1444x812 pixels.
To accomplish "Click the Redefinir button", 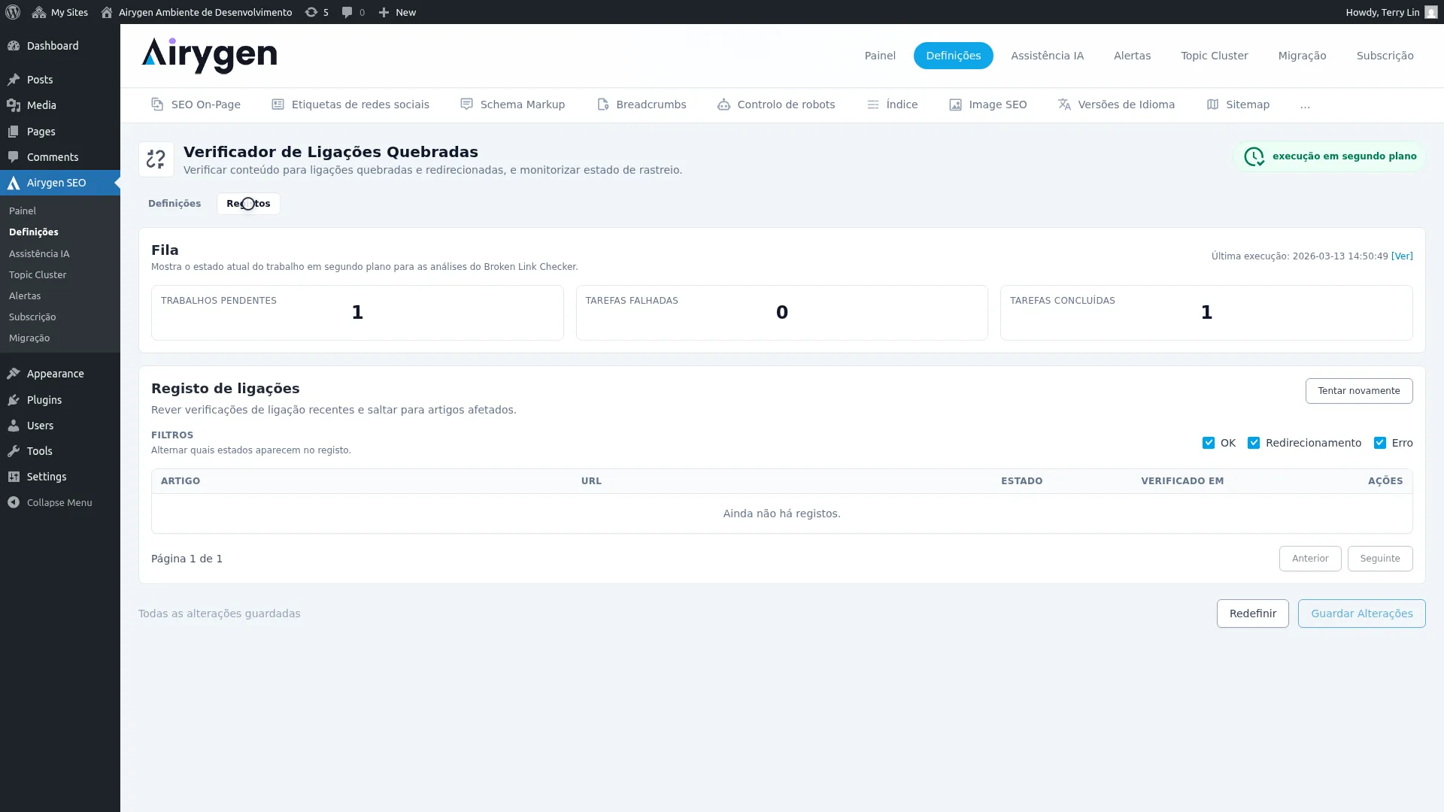I will (x=1252, y=614).
